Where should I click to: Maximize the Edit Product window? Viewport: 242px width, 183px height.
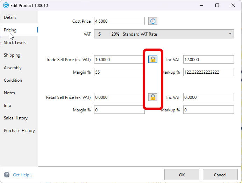pyautogui.click(x=217, y=5)
